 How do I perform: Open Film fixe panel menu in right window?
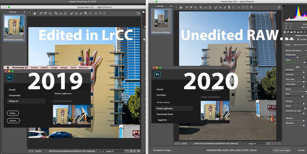pyautogui.click(x=171, y=6)
